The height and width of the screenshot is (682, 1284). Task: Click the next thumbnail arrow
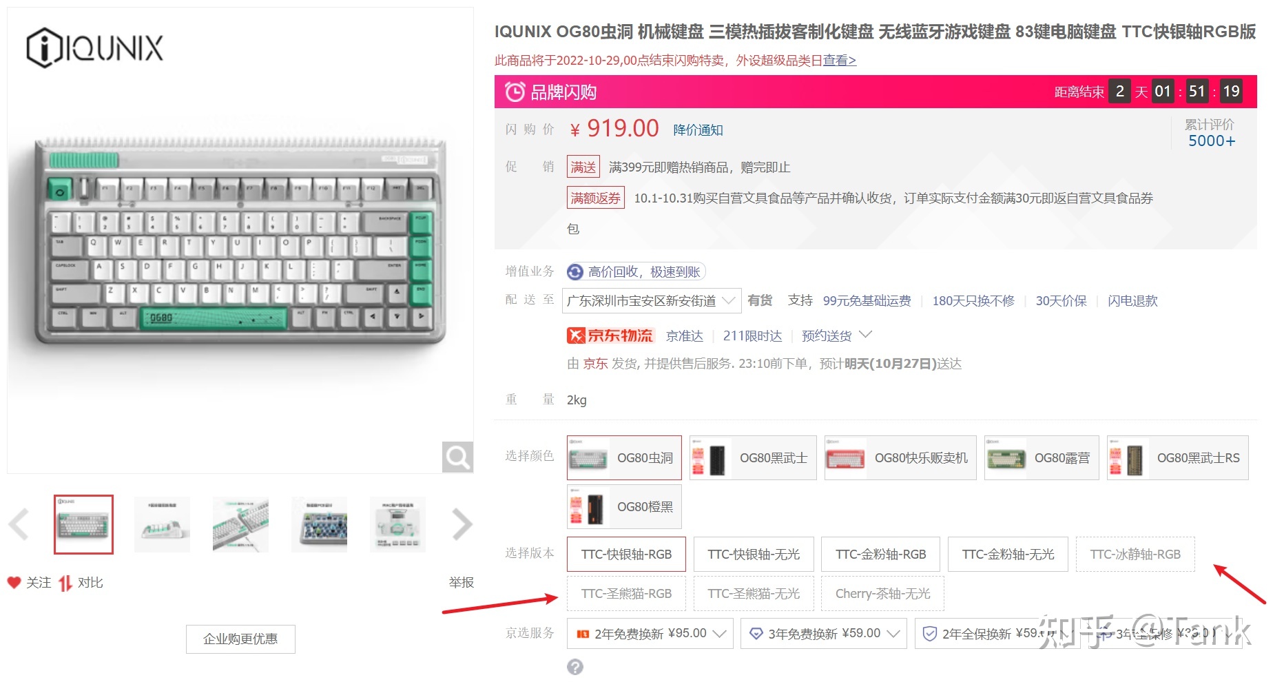tap(462, 525)
